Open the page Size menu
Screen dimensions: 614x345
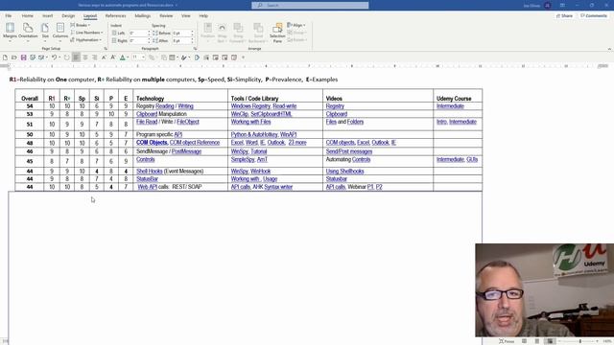click(45, 32)
